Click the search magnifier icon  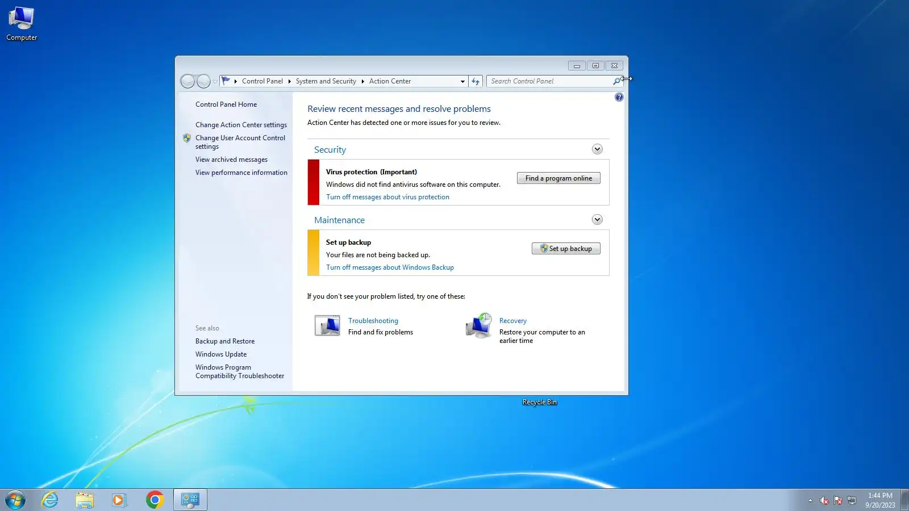[x=616, y=81]
